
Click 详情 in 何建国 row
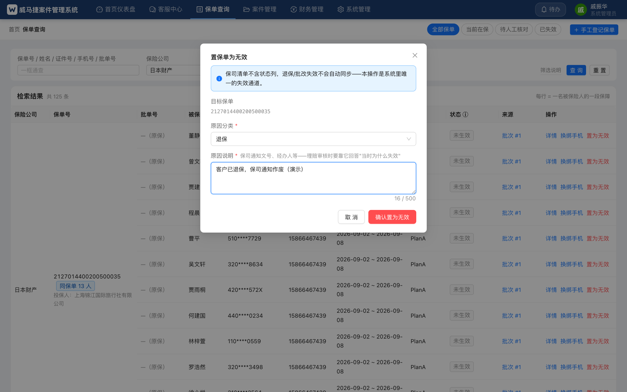pos(551,316)
